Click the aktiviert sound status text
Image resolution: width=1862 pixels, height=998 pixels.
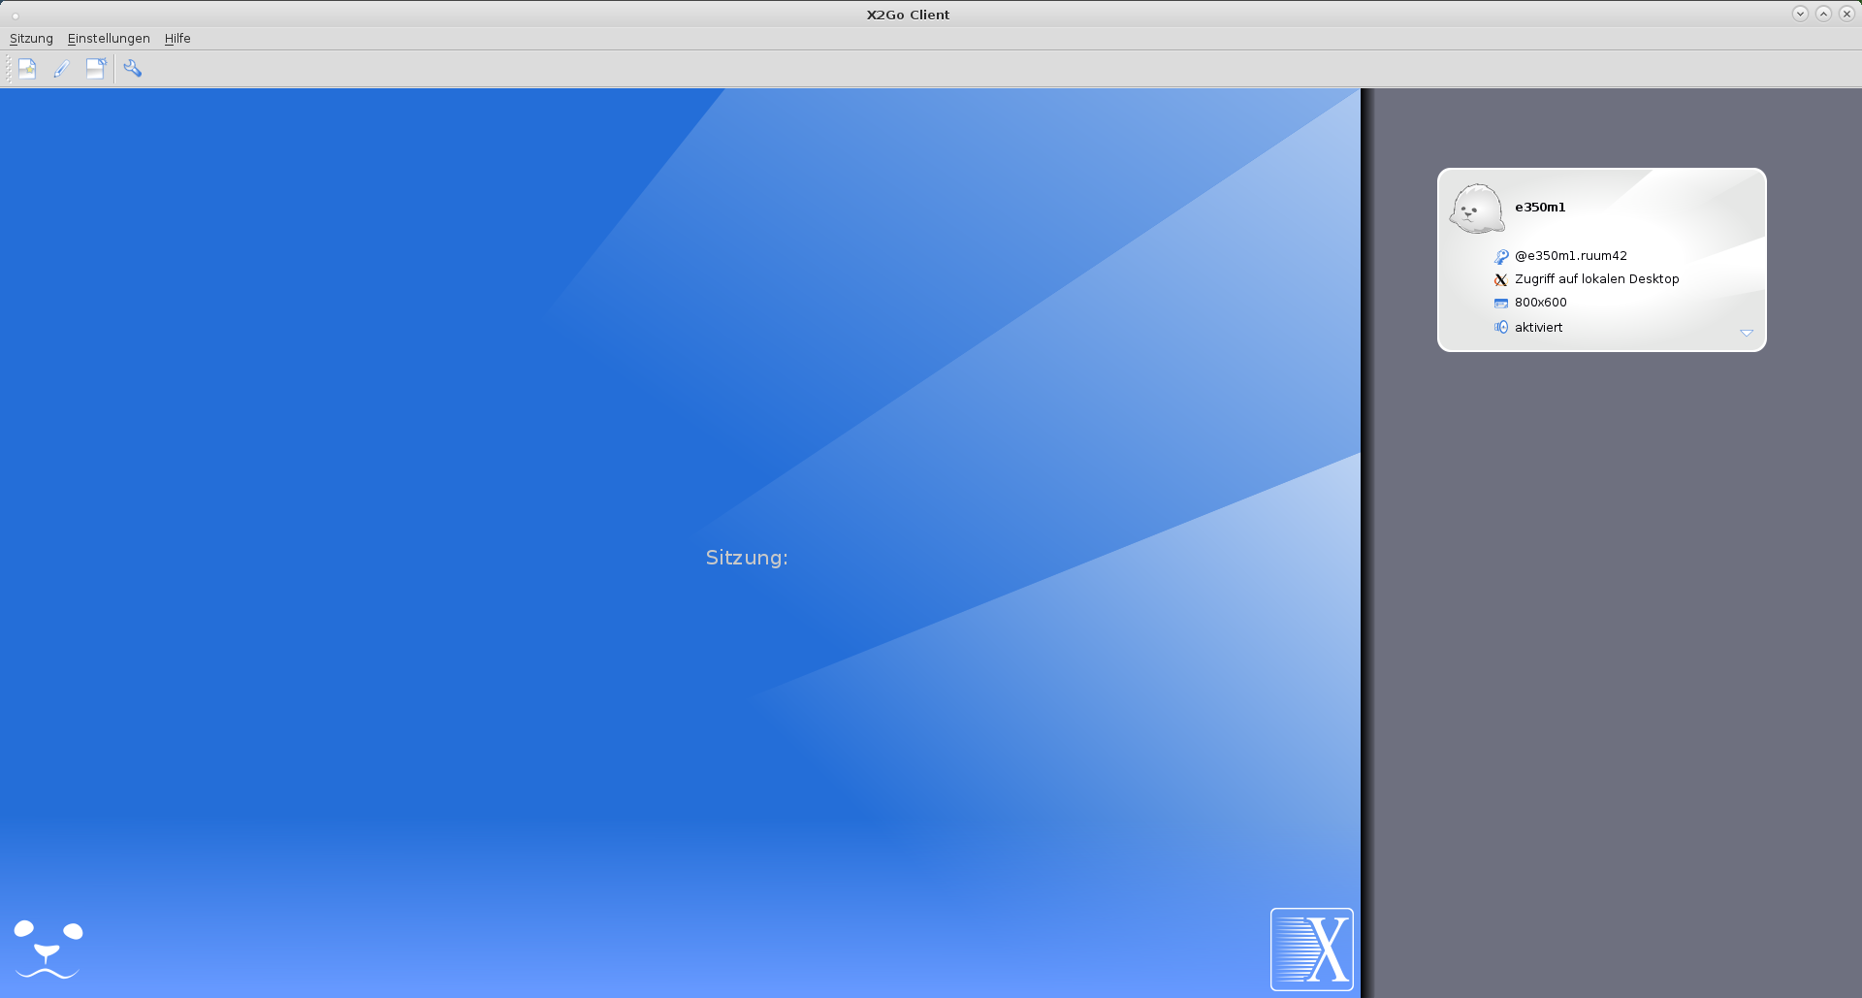point(1539,328)
